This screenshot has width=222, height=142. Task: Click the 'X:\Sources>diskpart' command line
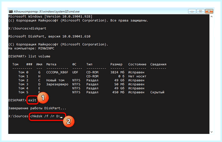coord(27,28)
